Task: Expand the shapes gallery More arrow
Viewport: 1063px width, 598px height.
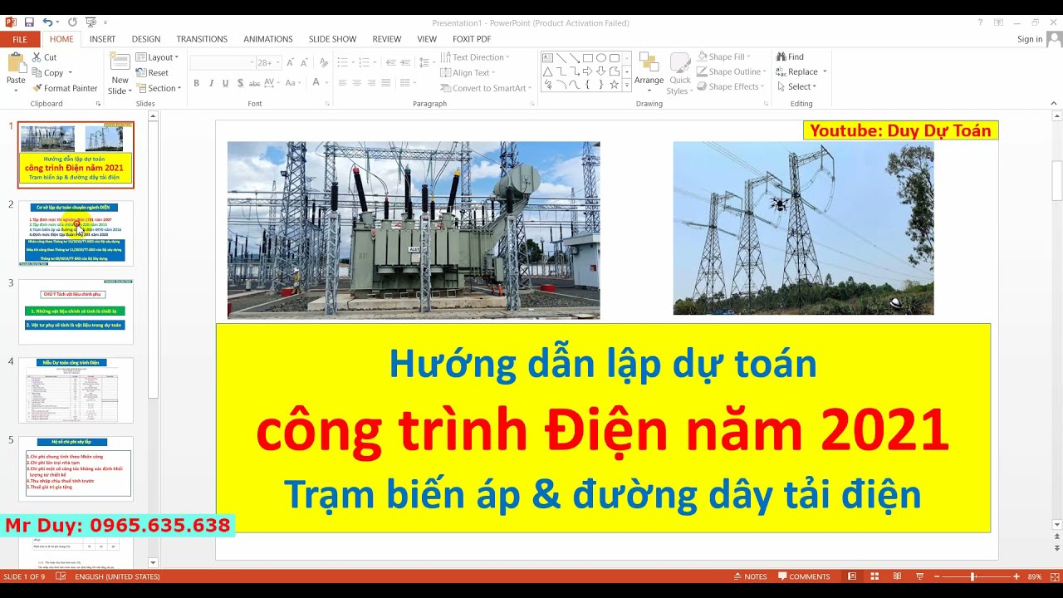Action: (x=627, y=86)
